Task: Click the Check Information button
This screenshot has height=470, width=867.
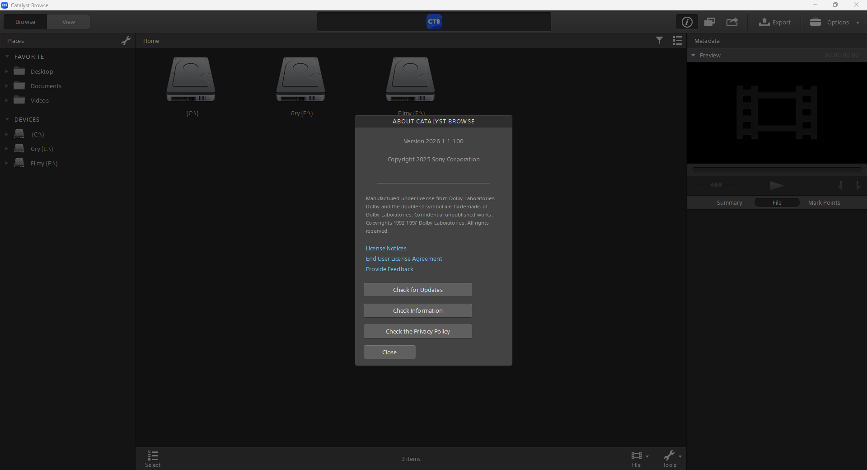Action: click(418, 310)
